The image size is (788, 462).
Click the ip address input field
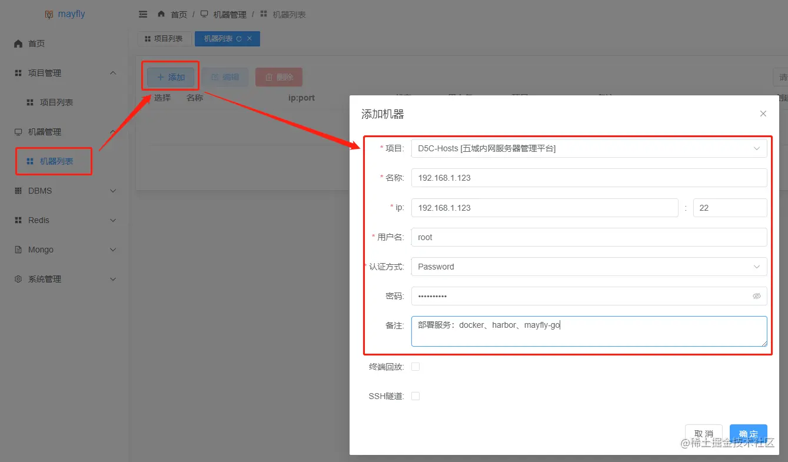click(x=545, y=208)
